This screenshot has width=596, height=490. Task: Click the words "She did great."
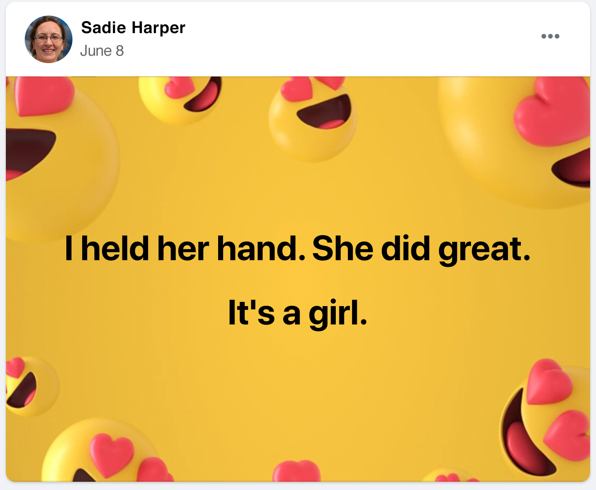421,249
